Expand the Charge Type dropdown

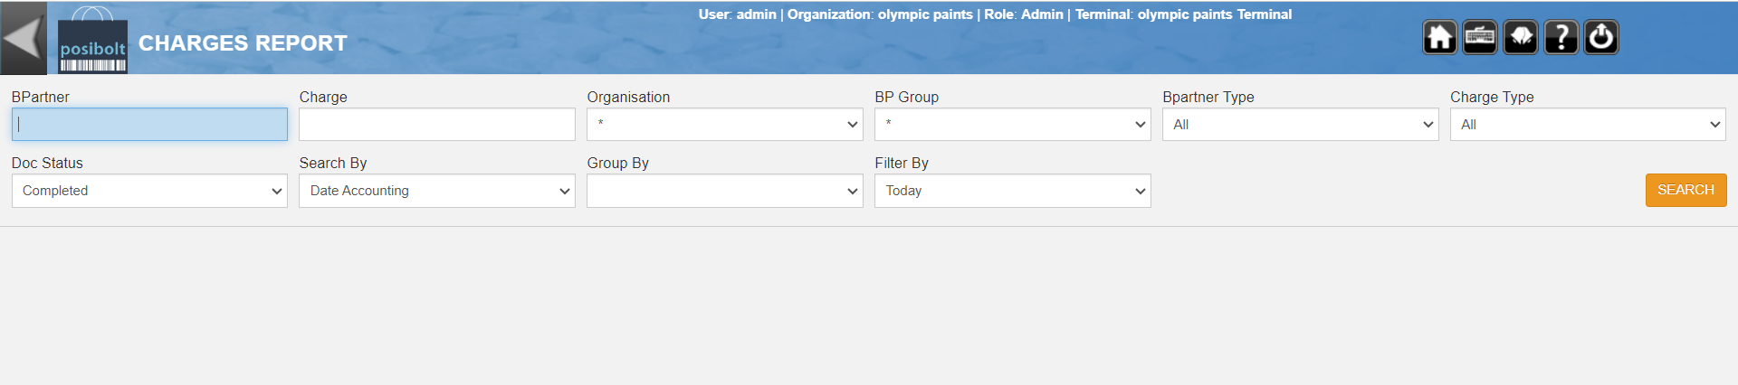(1588, 125)
